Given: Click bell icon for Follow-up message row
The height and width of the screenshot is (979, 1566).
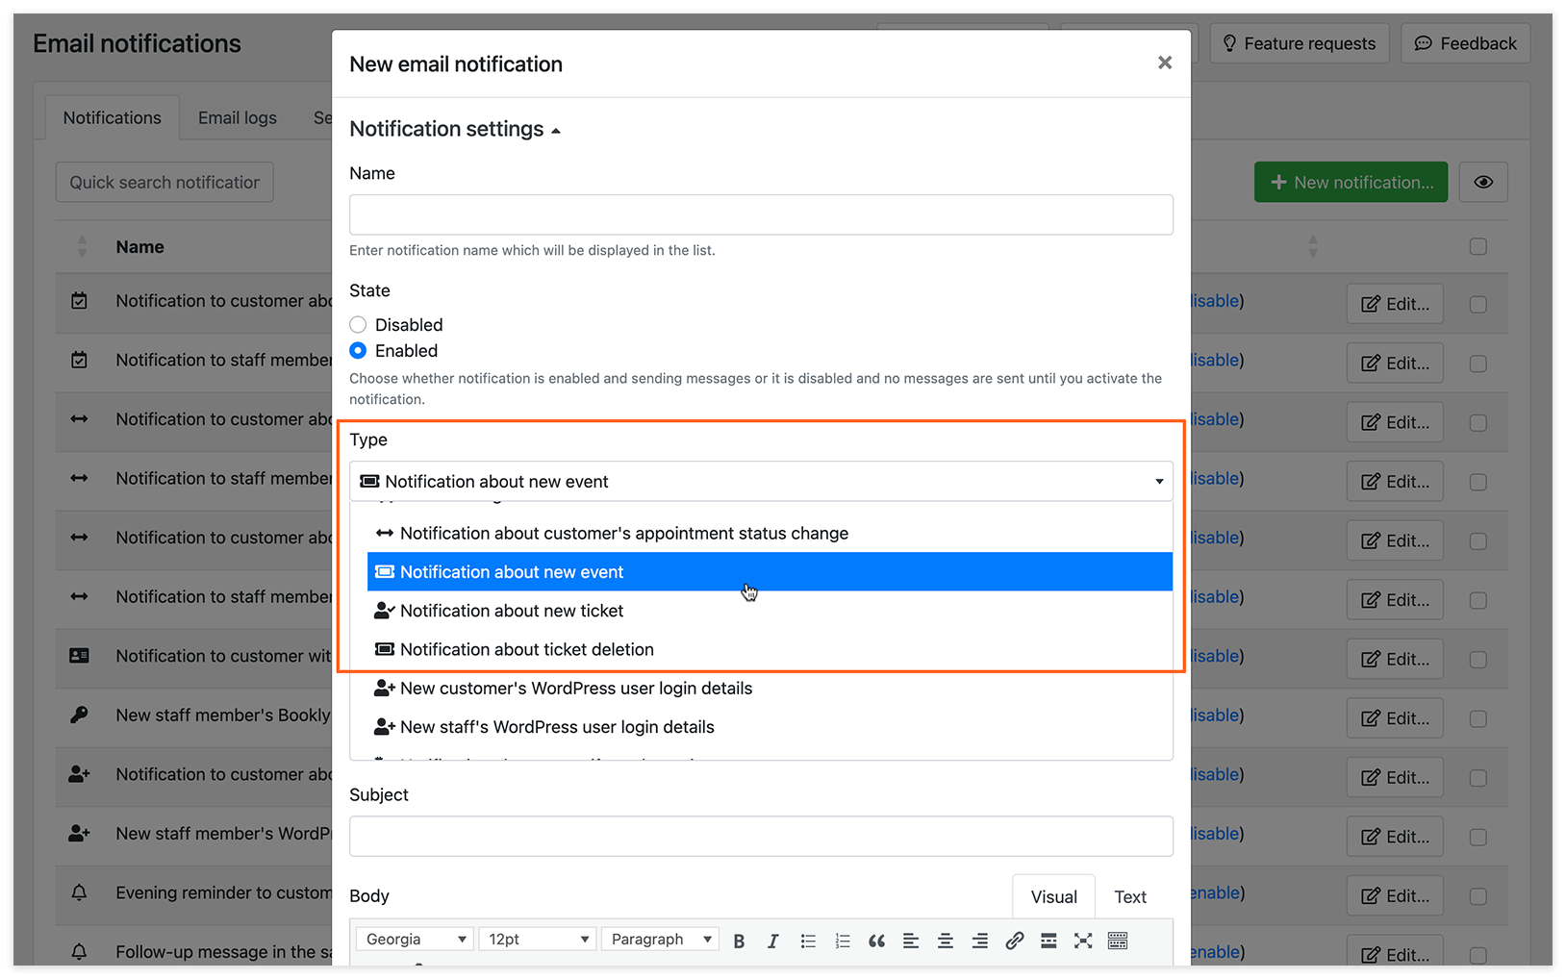Looking at the screenshot, I should click(79, 951).
